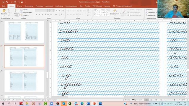
Task: Open the Раздел section dropdown
Action: (25, 15)
